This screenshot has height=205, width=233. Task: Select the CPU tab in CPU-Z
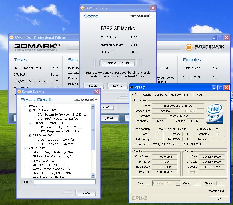coord(135,94)
